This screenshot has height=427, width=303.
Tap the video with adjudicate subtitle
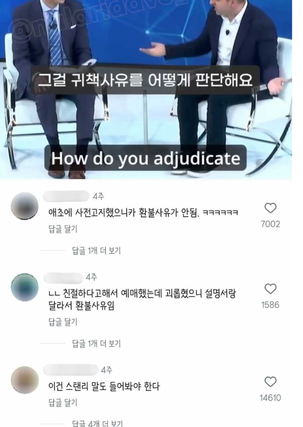[146, 90]
